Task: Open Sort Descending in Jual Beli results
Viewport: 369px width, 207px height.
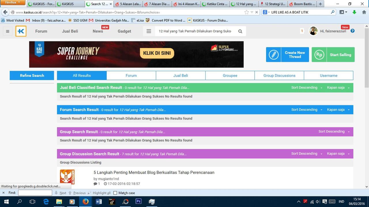Action: 307,88
